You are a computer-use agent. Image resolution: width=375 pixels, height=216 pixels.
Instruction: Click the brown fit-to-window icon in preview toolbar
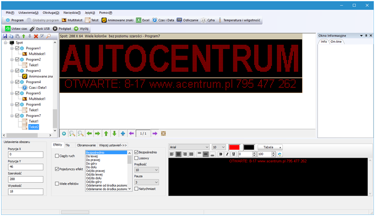(x=163, y=133)
